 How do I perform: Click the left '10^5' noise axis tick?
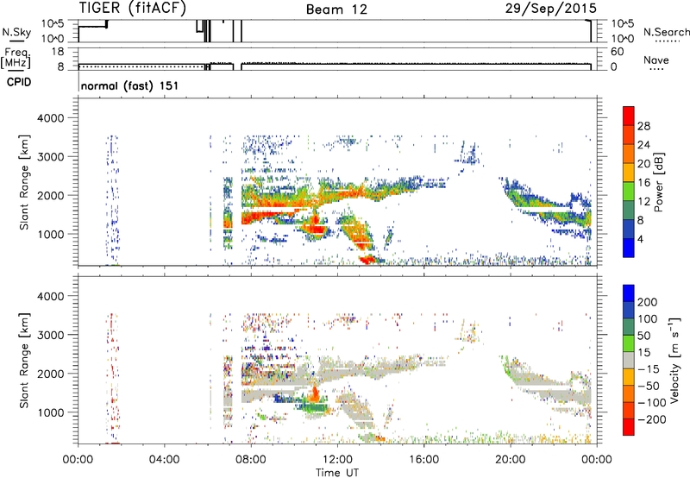(53, 23)
